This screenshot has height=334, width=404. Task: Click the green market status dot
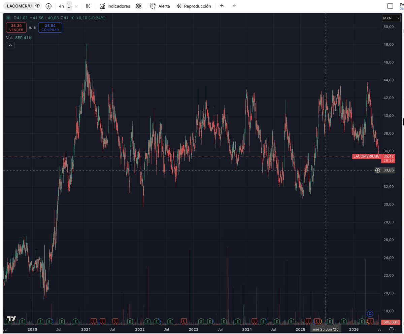(x=9, y=18)
